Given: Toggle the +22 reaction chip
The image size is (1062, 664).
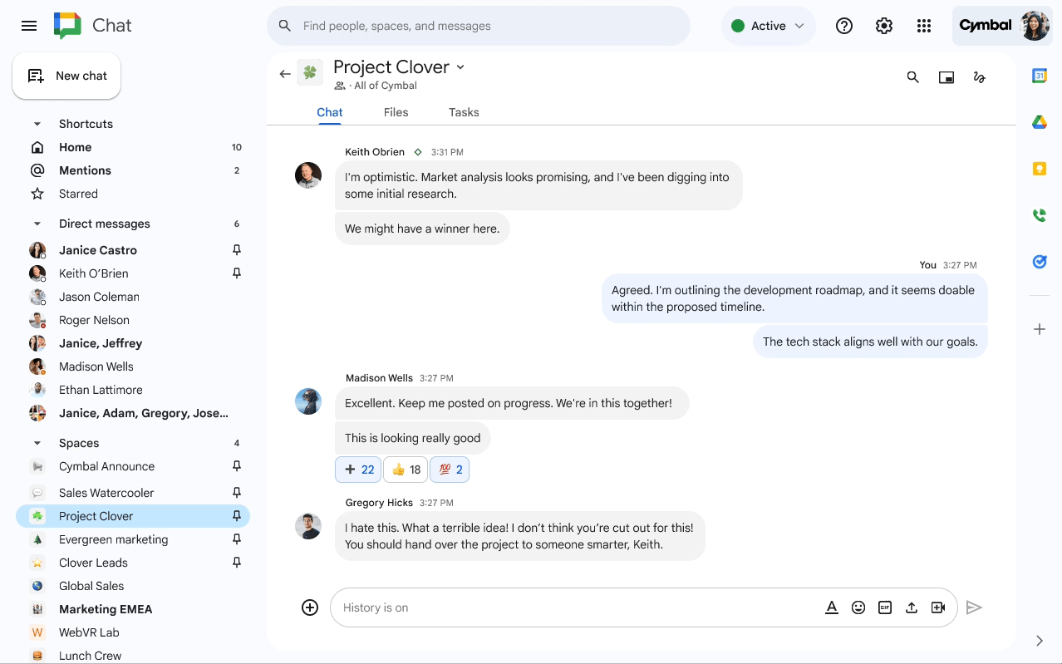Looking at the screenshot, I should (358, 470).
